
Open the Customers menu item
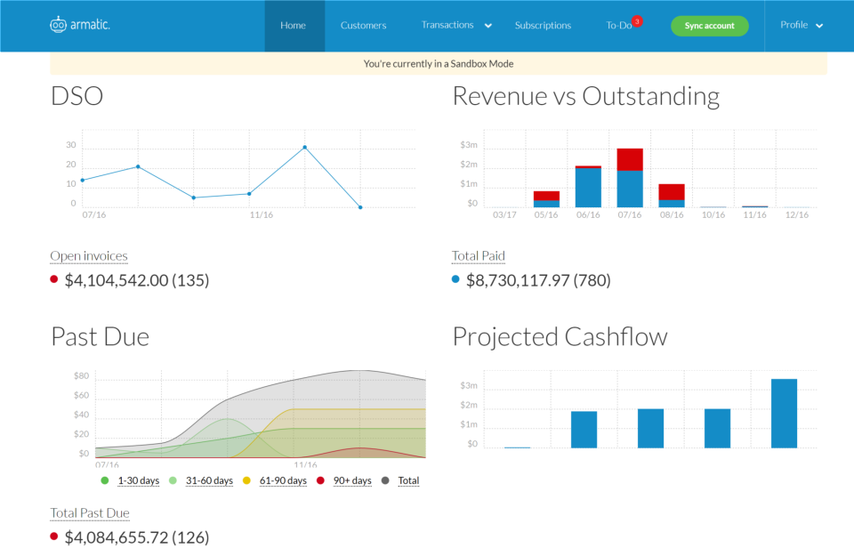[x=363, y=26]
